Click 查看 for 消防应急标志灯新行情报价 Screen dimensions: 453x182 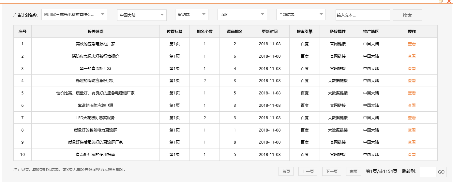(x=412, y=56)
